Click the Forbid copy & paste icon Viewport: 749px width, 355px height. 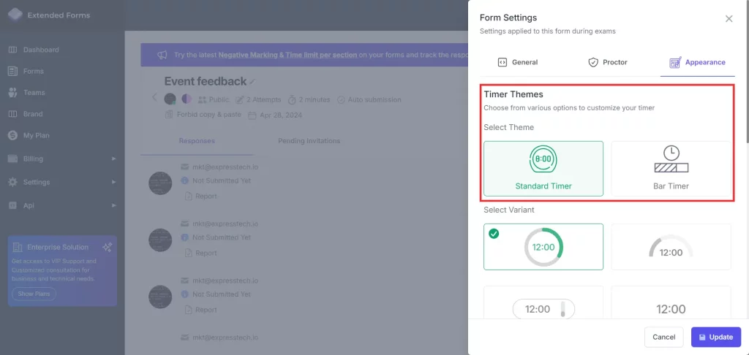(169, 115)
